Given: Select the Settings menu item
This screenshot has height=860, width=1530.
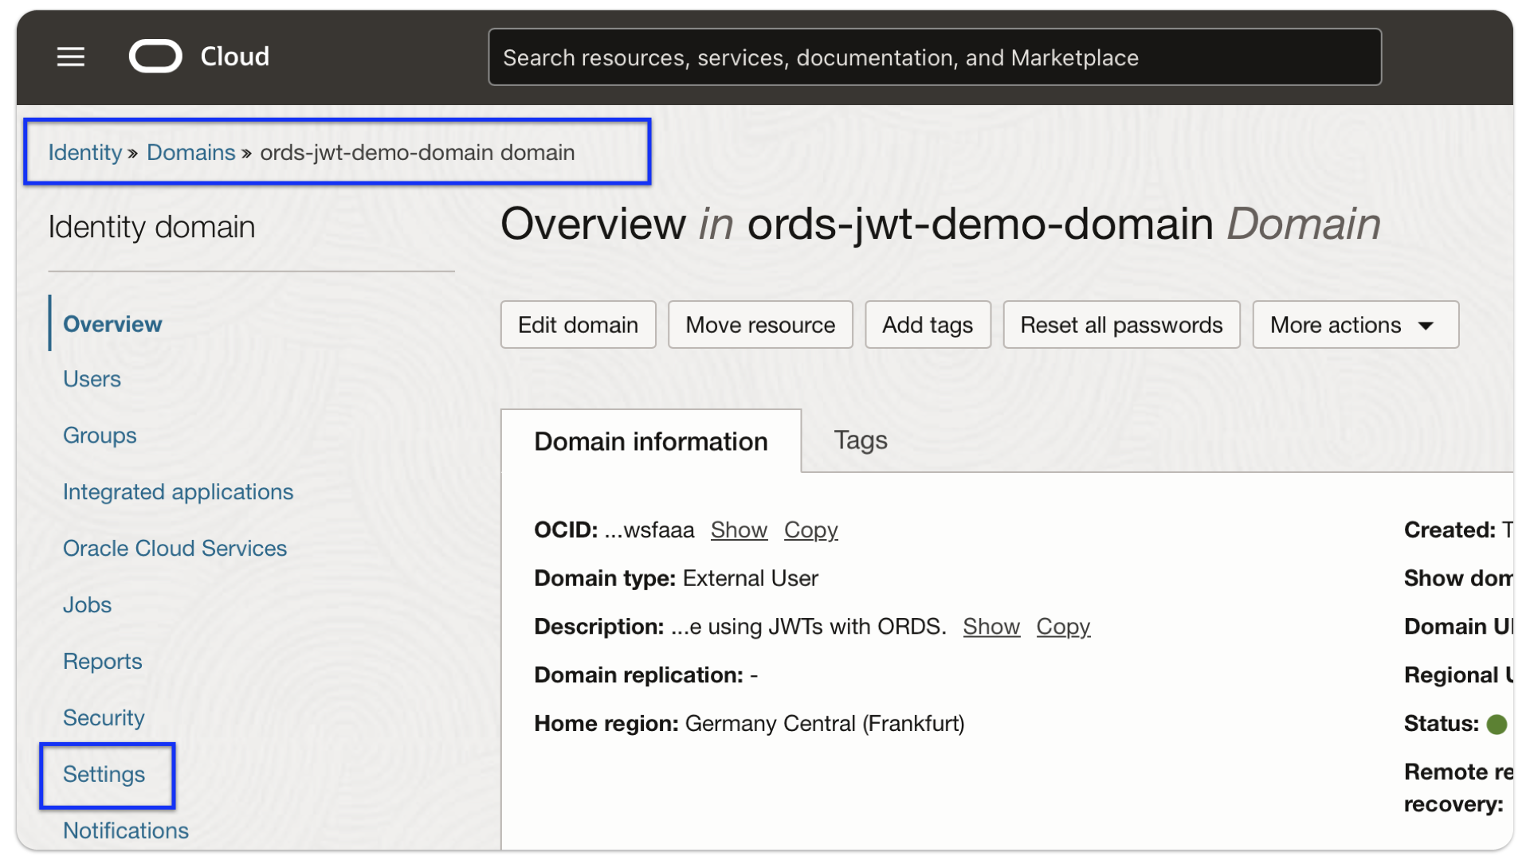Looking at the screenshot, I should (x=104, y=774).
